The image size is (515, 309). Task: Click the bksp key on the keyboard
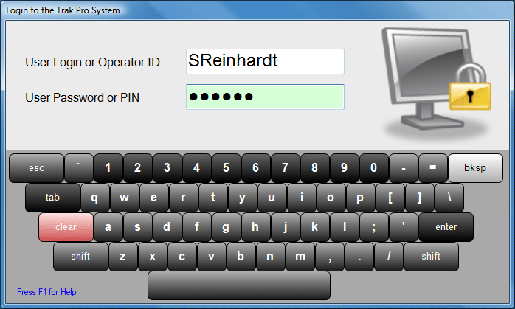tap(475, 168)
